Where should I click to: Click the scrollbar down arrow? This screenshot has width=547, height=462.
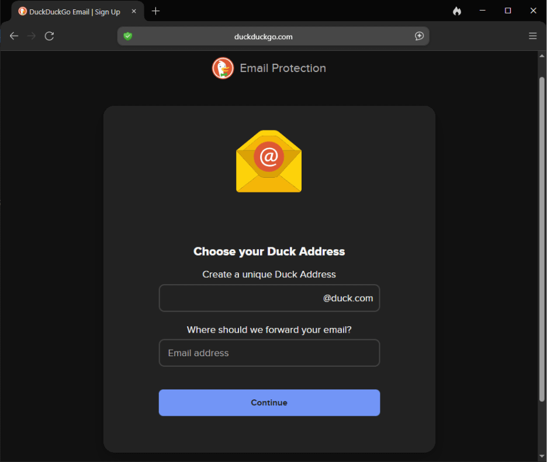(x=542, y=456)
